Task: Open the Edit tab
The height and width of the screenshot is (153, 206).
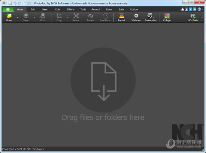Action: click(x=33, y=9)
